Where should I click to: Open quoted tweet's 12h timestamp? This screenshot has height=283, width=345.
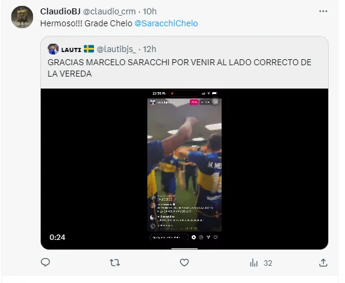pyautogui.click(x=150, y=49)
